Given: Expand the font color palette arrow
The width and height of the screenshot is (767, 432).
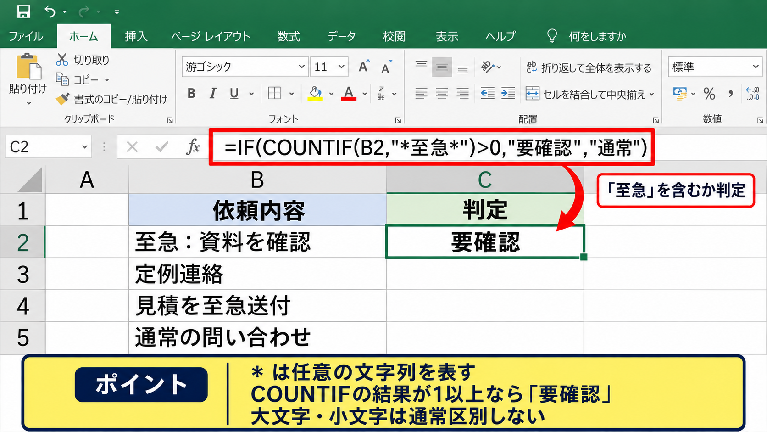Looking at the screenshot, I should tap(365, 94).
